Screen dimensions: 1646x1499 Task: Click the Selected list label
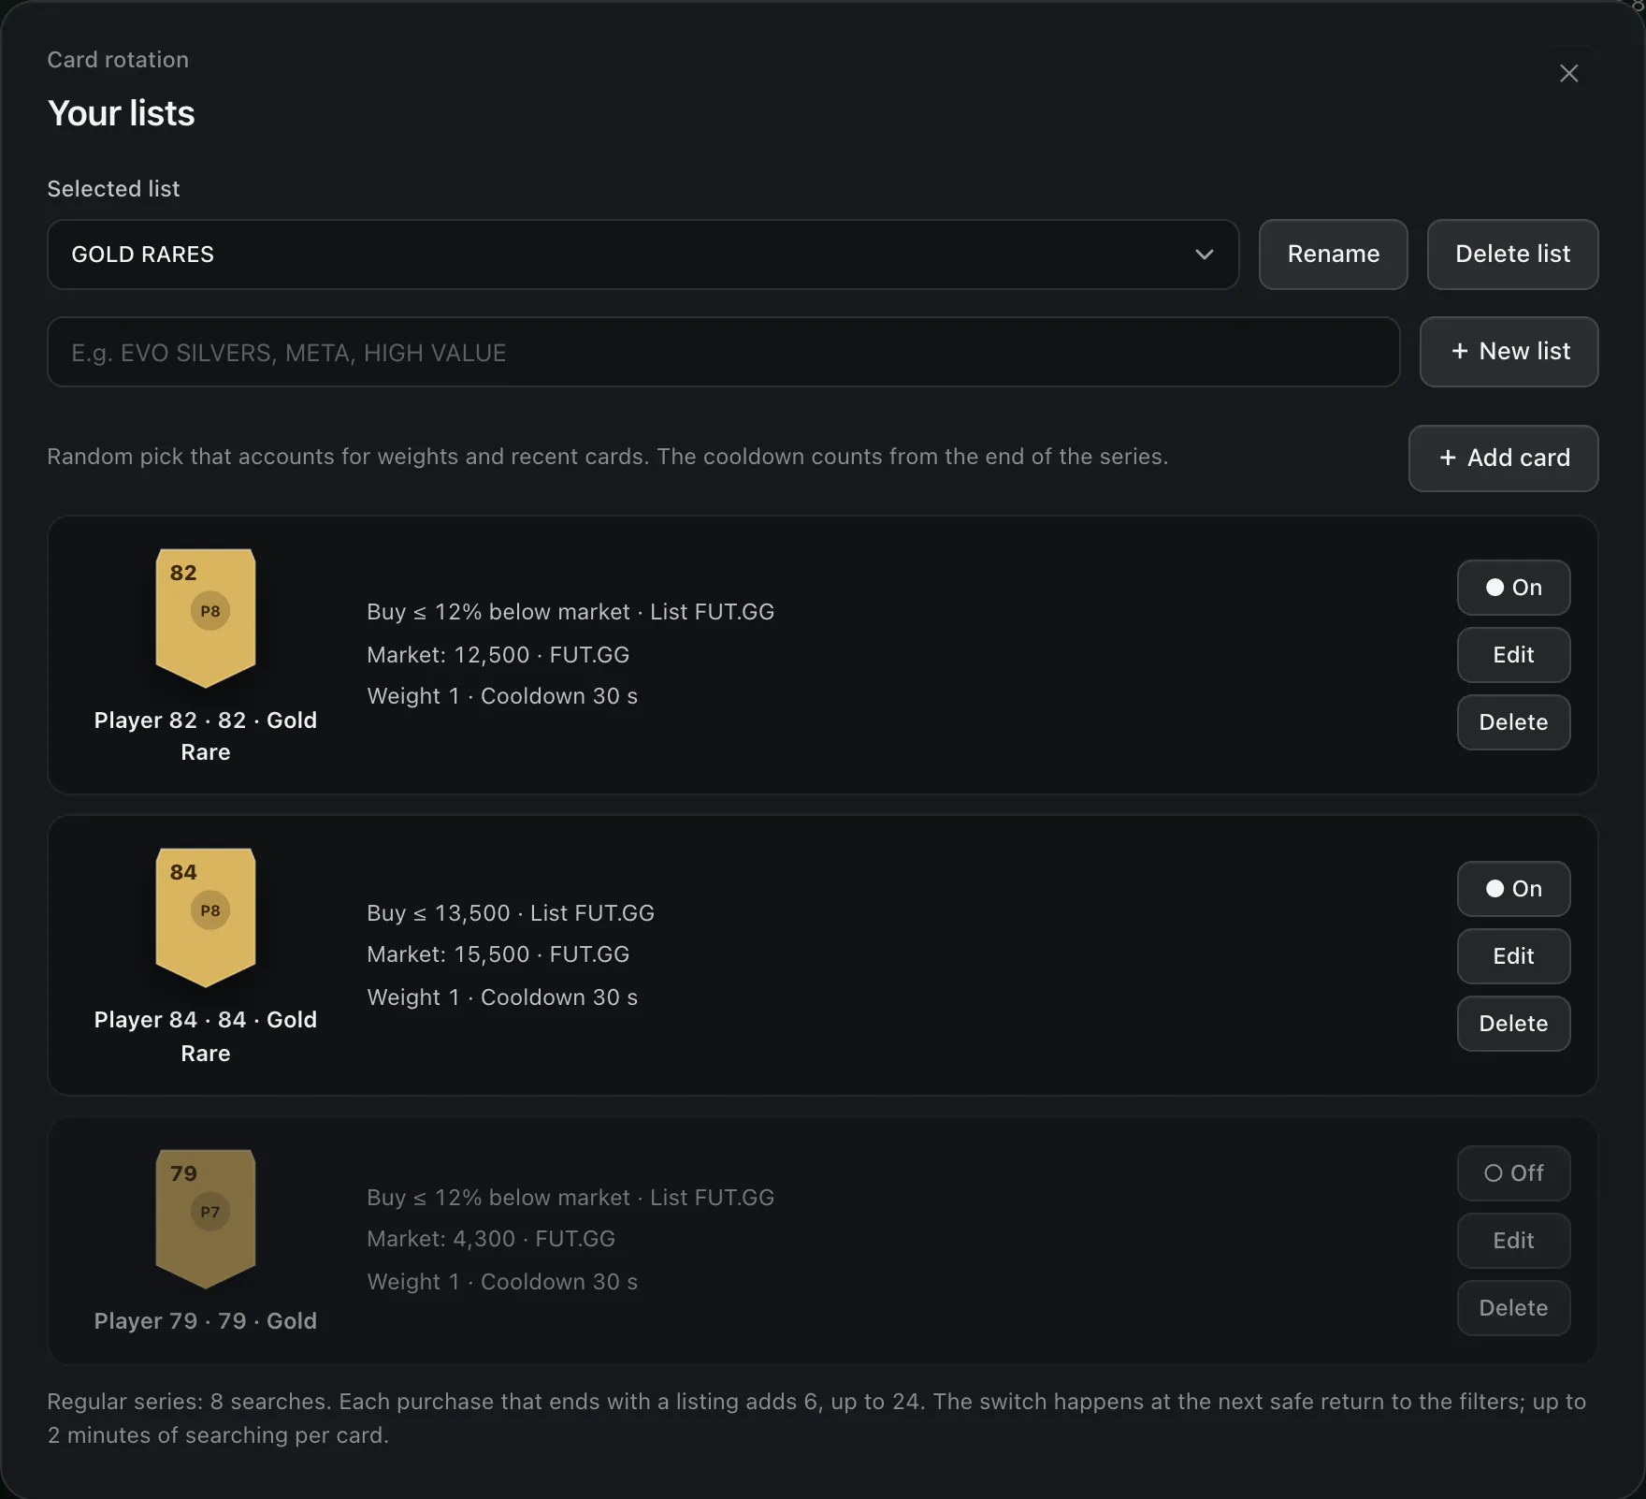pos(113,189)
